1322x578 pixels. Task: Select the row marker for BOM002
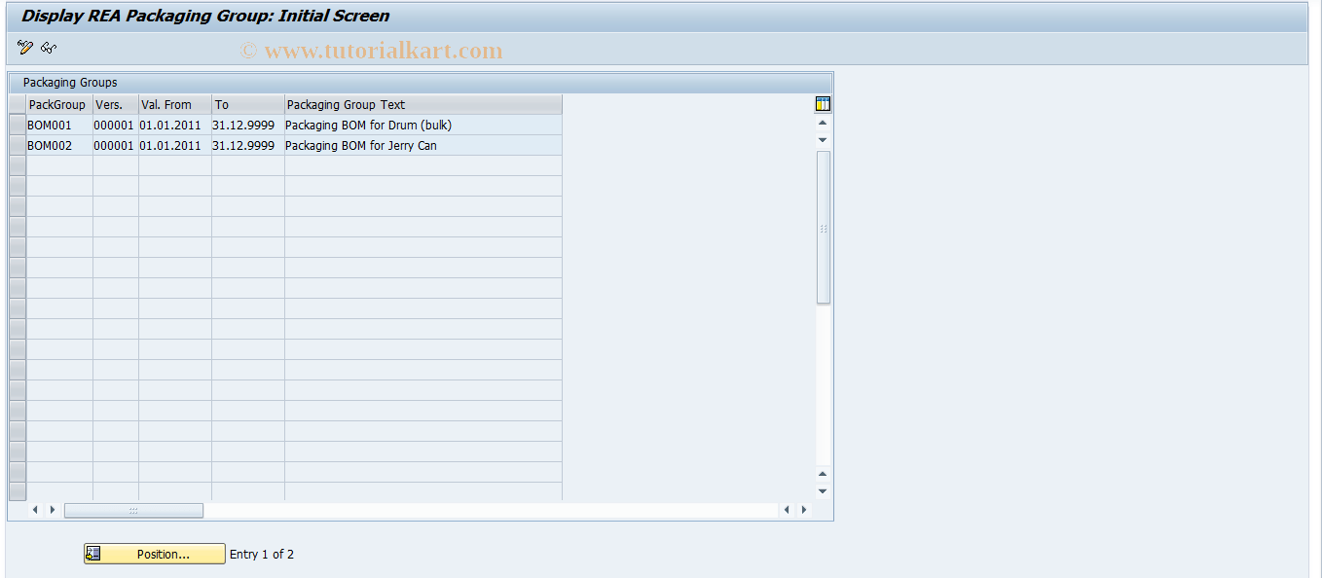pos(16,145)
